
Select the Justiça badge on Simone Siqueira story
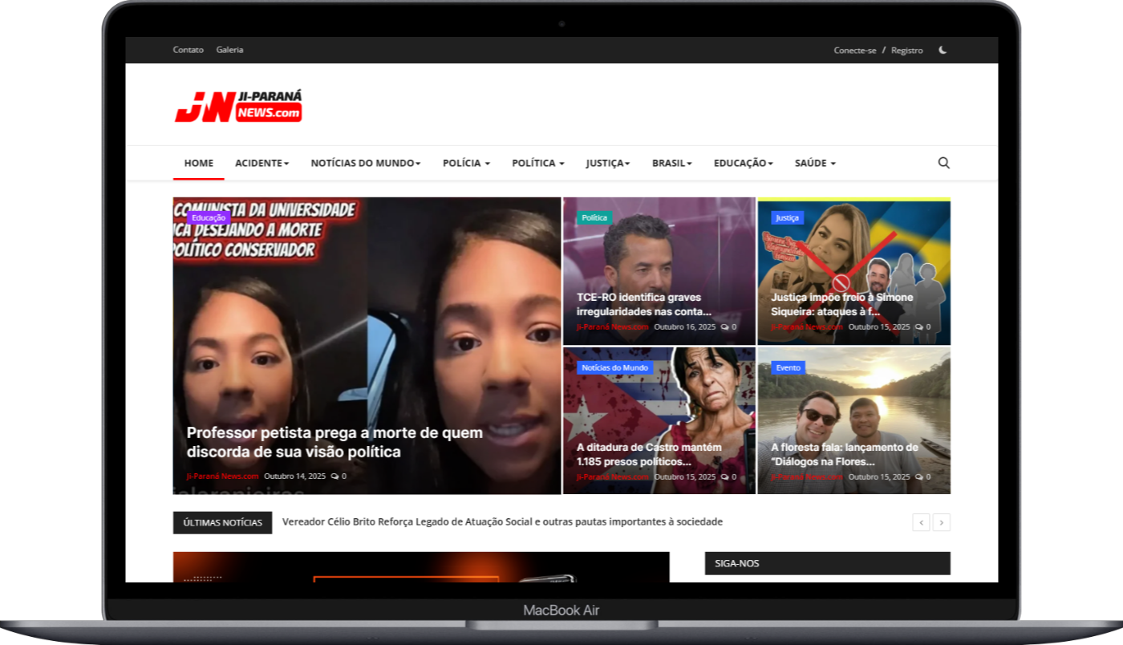point(787,217)
